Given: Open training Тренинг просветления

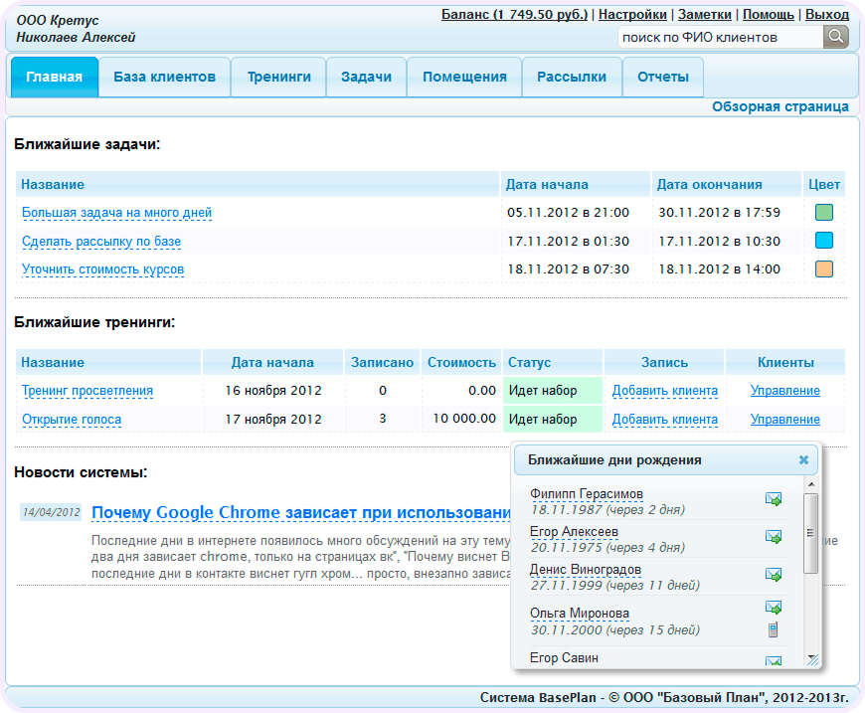Looking at the screenshot, I should coord(87,391).
